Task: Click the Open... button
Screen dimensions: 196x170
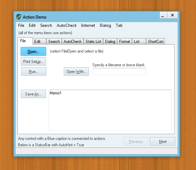Action: click(x=33, y=51)
